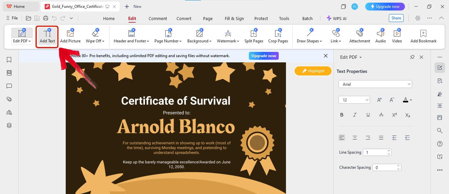Open the font color picker

point(407,100)
